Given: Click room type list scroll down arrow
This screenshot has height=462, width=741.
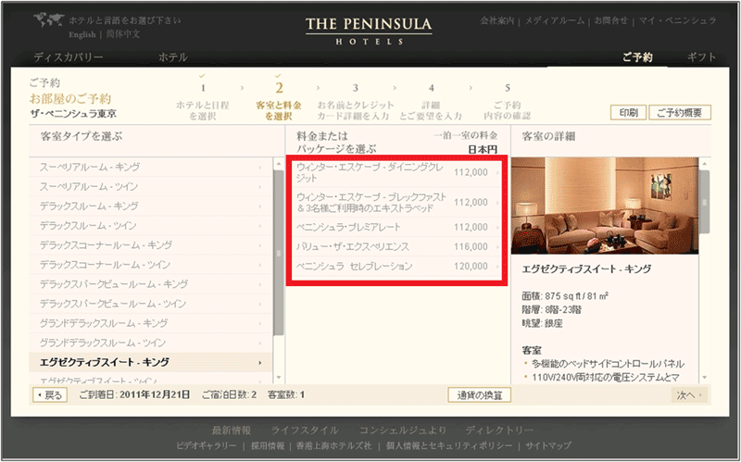Looking at the screenshot, I should tap(279, 377).
